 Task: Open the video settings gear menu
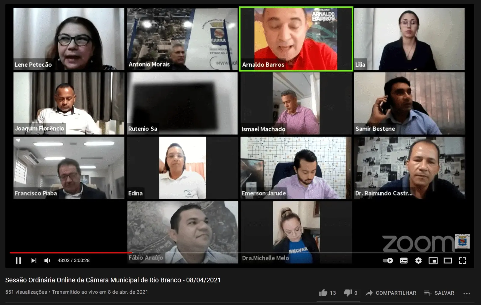click(x=418, y=260)
